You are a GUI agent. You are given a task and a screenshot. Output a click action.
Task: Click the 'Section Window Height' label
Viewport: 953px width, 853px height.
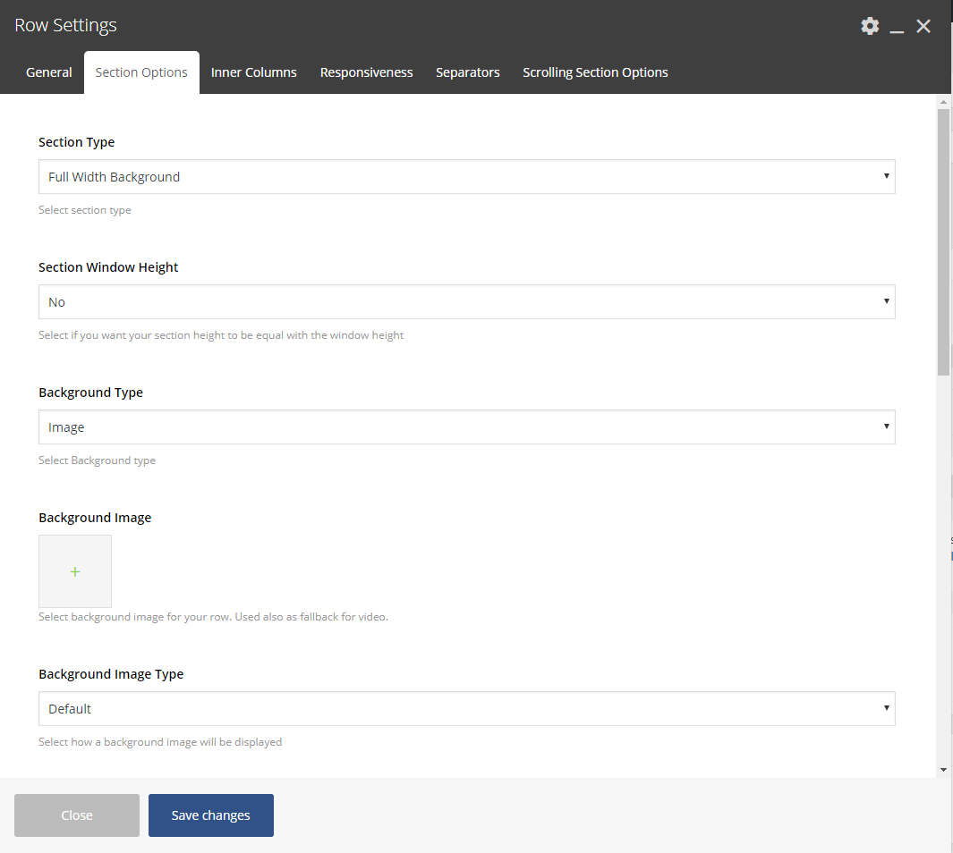[108, 267]
